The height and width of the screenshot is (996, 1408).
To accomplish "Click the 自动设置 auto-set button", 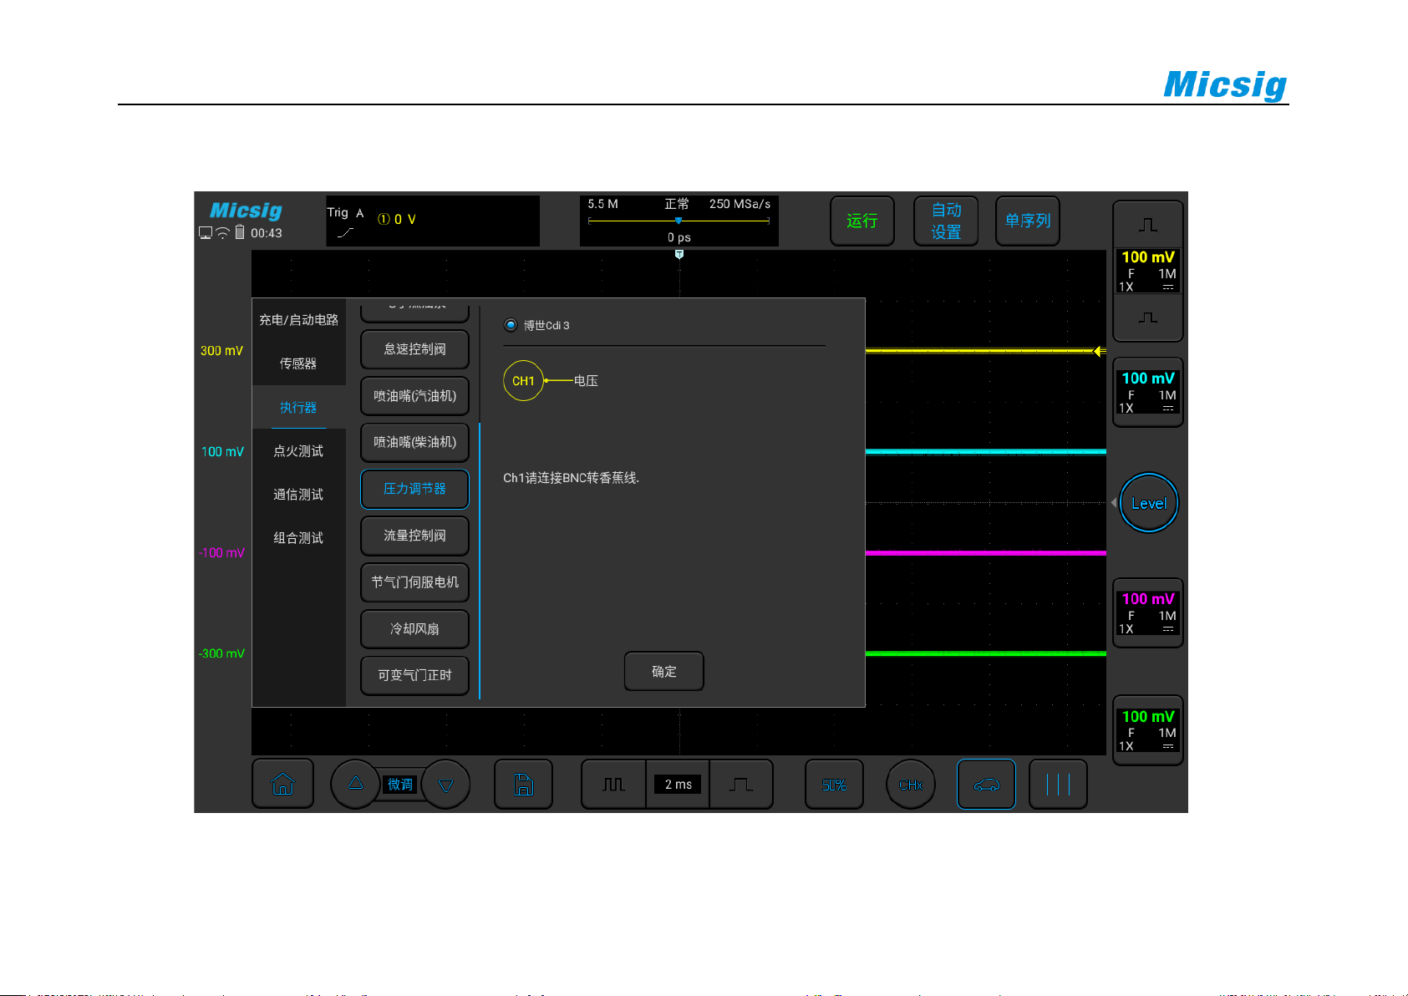I will click(x=946, y=221).
